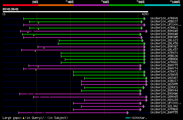Open the UniRef100_B9RXW5 hit label
Screen dimensions: 183x120
click(164, 37)
